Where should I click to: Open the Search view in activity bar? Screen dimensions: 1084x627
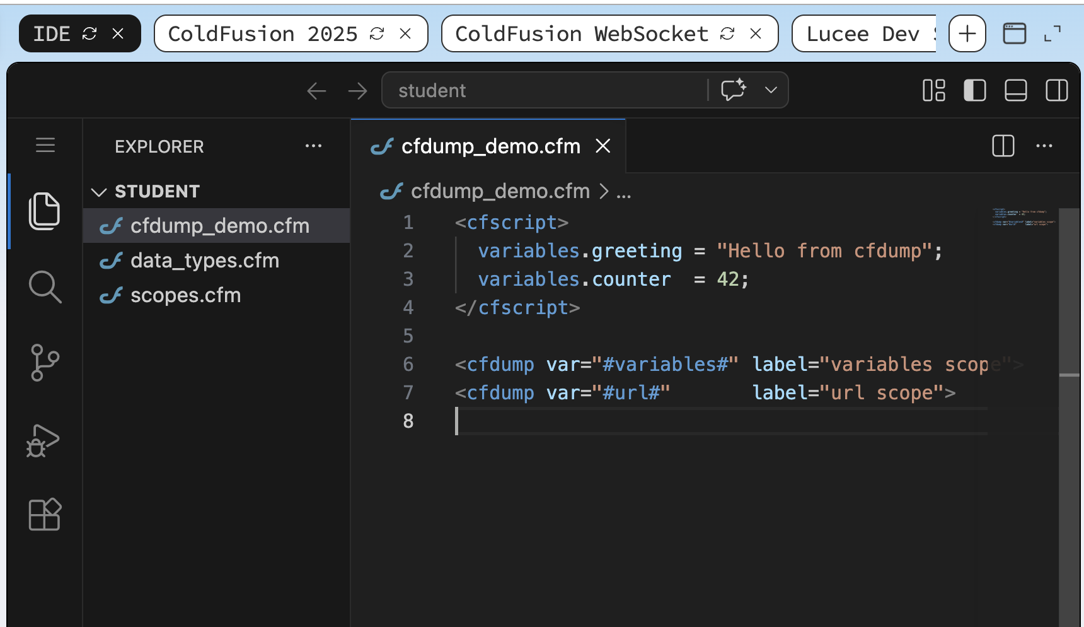pyautogui.click(x=45, y=287)
